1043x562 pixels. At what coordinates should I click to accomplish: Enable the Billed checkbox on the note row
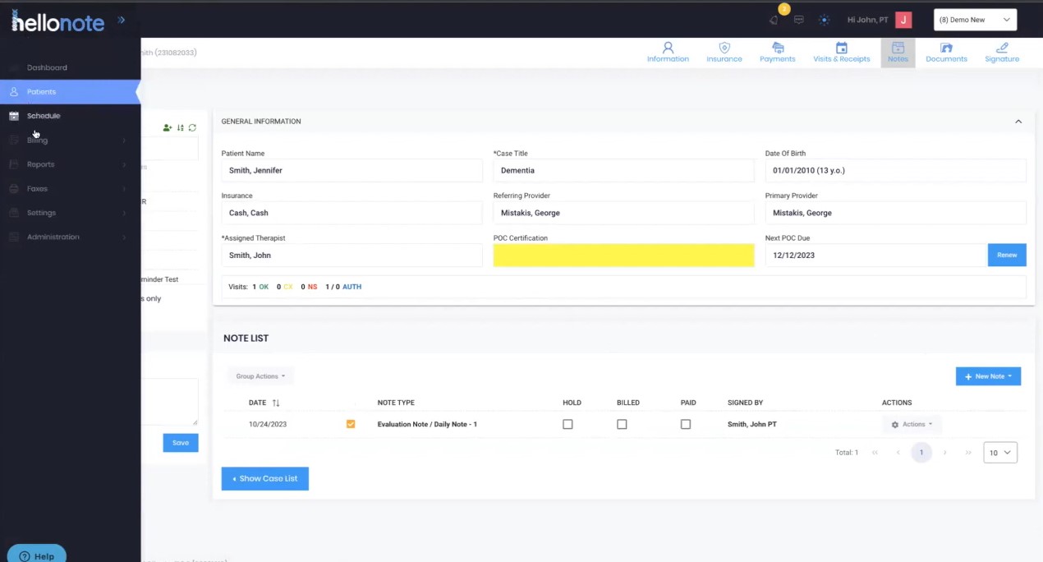tap(622, 424)
